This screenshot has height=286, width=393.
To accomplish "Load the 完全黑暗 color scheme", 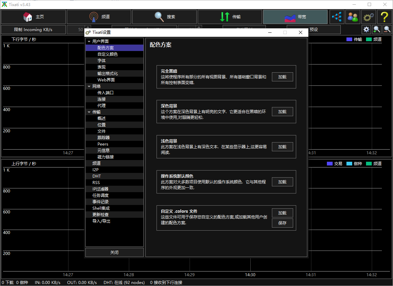I will pyautogui.click(x=282, y=77).
